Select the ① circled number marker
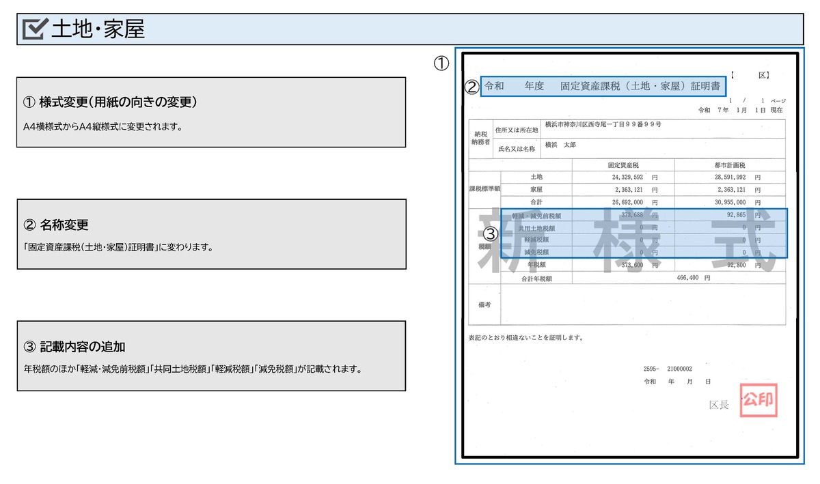Image resolution: width=820 pixels, height=484 pixels. (x=441, y=63)
